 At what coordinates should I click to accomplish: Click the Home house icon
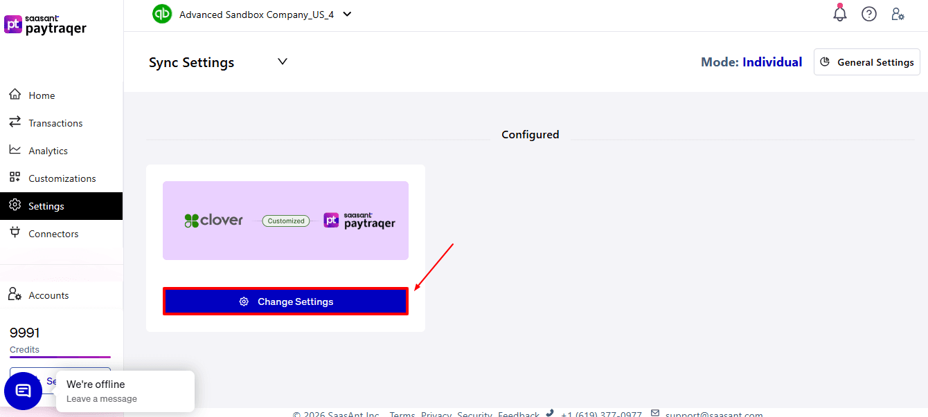15,95
